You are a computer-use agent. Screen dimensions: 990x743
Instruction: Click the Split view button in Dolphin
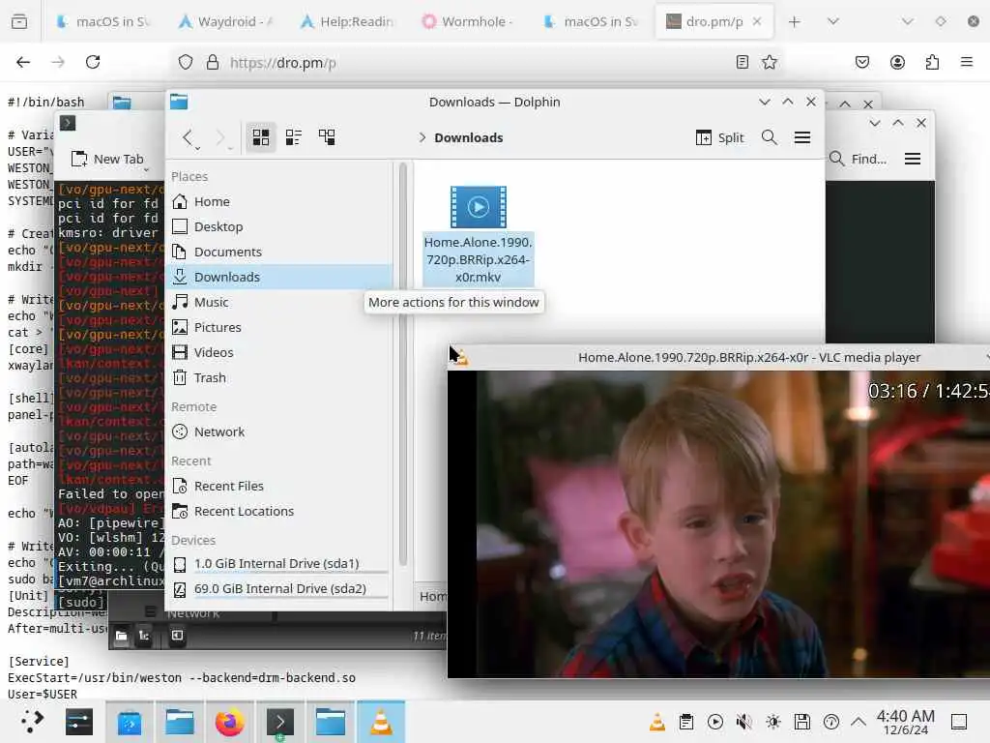[x=719, y=137]
